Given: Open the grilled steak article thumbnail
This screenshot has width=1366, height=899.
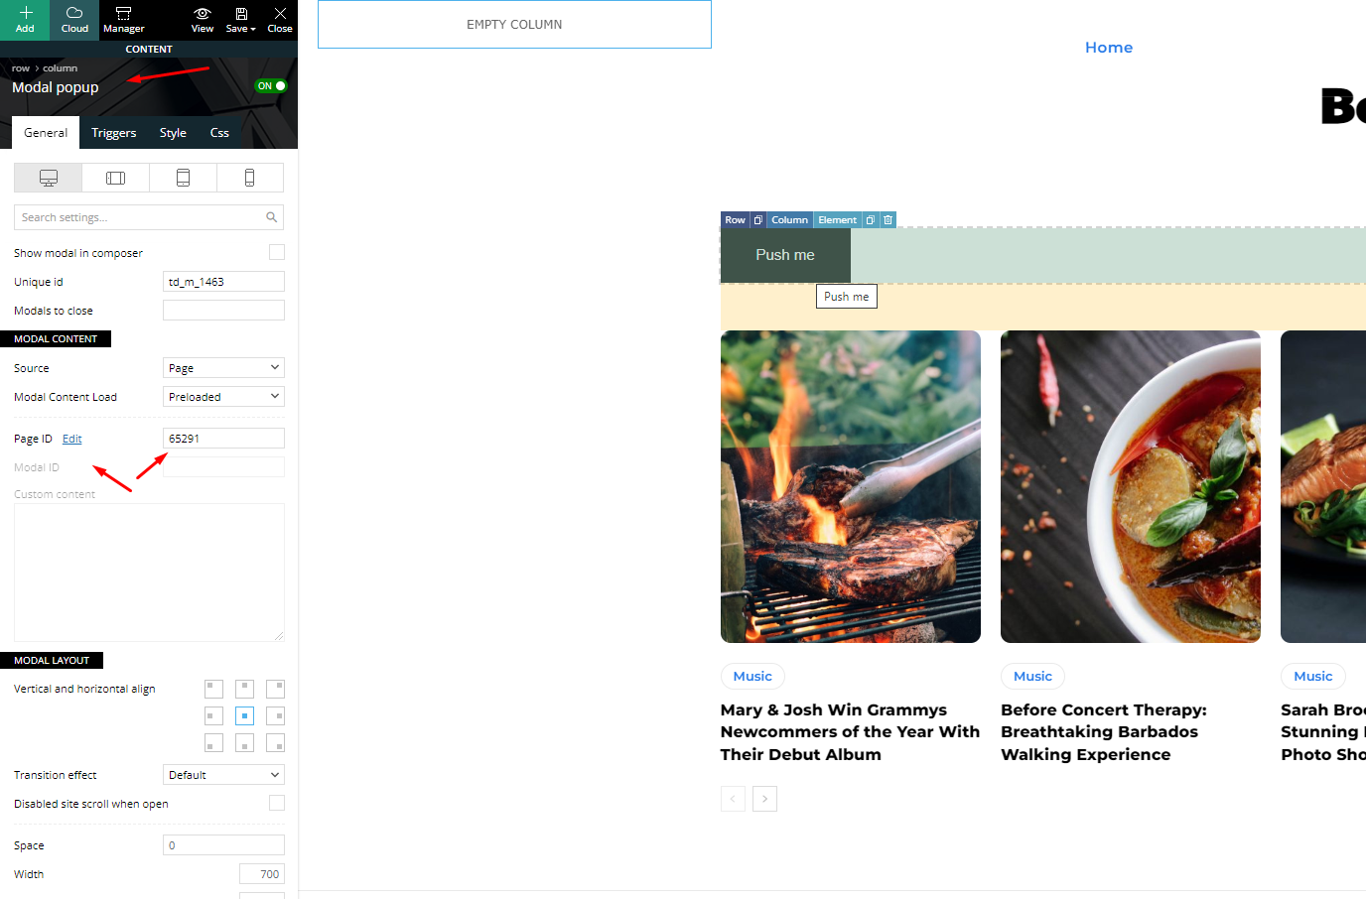Looking at the screenshot, I should (851, 486).
